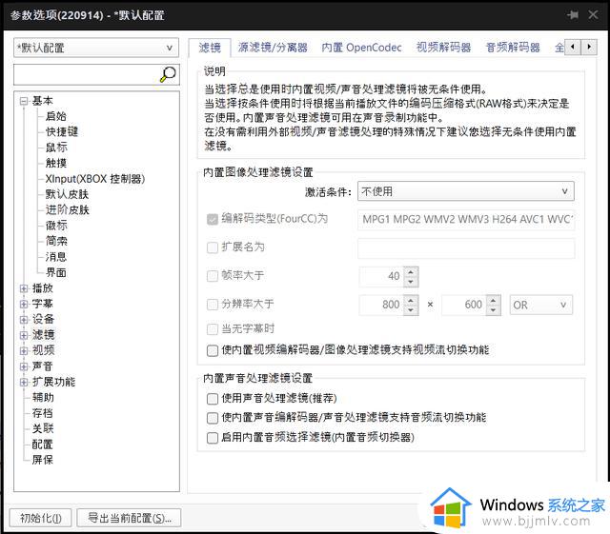610x534 pixels.
Task: Collapse the 基本 tree node
Action: point(24,101)
